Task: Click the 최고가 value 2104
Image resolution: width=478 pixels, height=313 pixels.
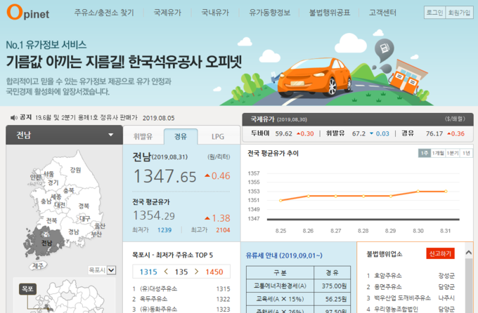Action: [223, 230]
